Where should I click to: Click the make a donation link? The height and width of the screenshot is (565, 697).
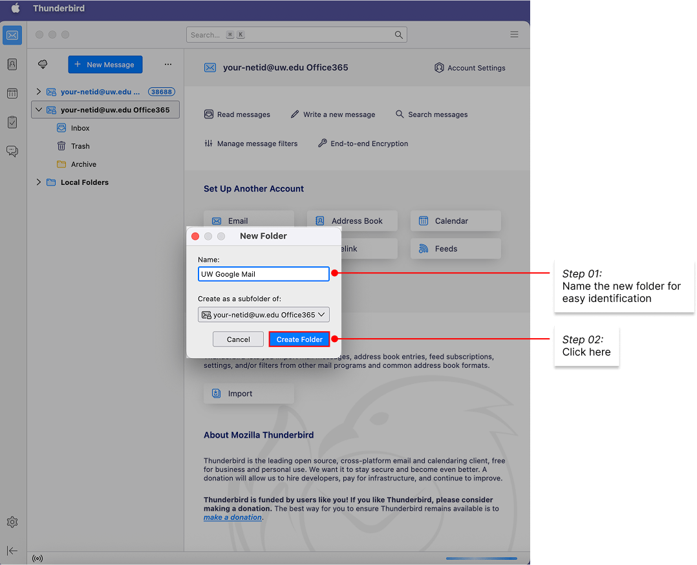232,517
